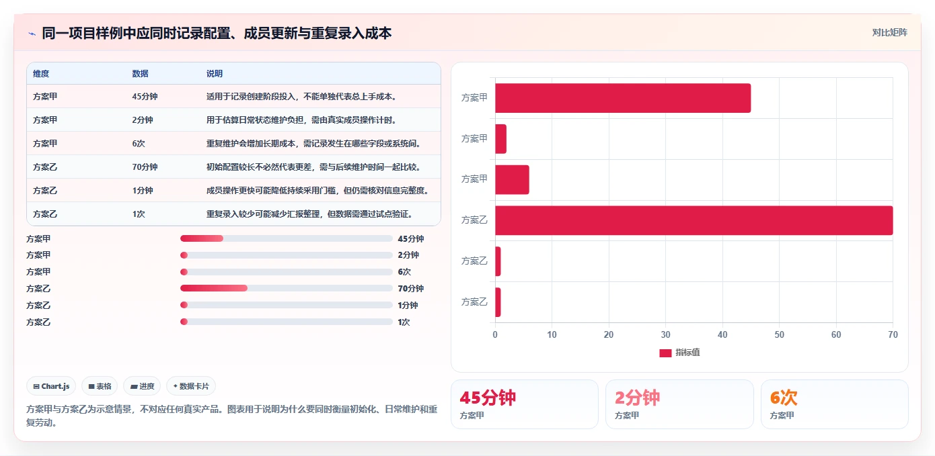Click the progress bar labeled 6次

pos(287,272)
